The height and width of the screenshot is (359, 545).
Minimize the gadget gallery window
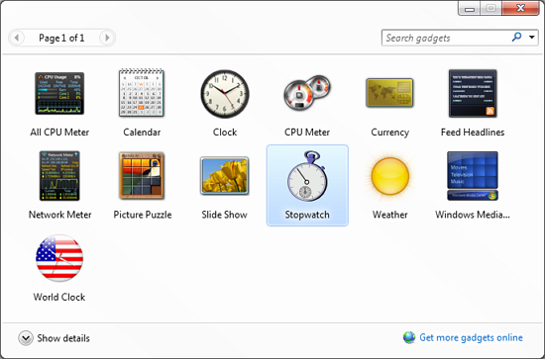coord(470,8)
